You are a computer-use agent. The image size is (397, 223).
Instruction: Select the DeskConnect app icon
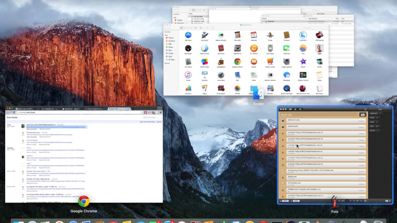click(204, 48)
